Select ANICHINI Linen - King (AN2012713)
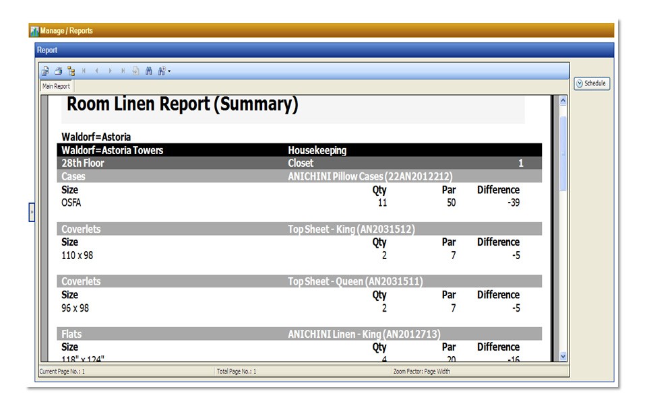Image resolution: width=647 pixels, height=420 pixels. point(364,334)
